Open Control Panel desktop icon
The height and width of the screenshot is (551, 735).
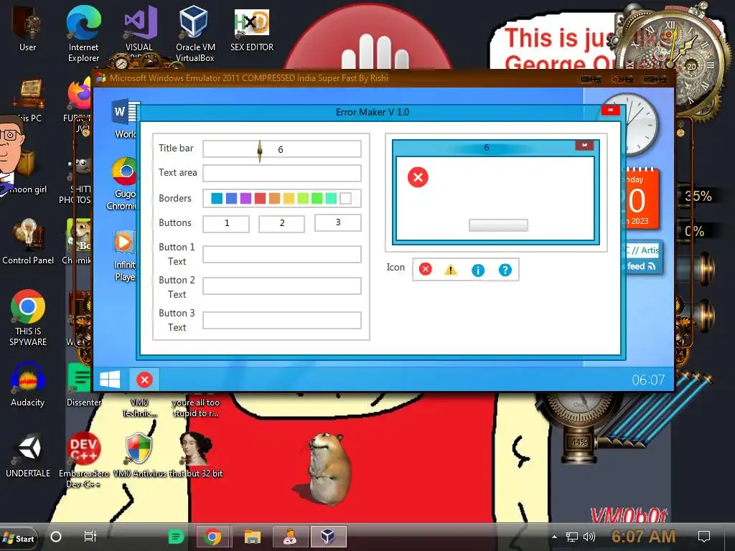pyautogui.click(x=28, y=242)
